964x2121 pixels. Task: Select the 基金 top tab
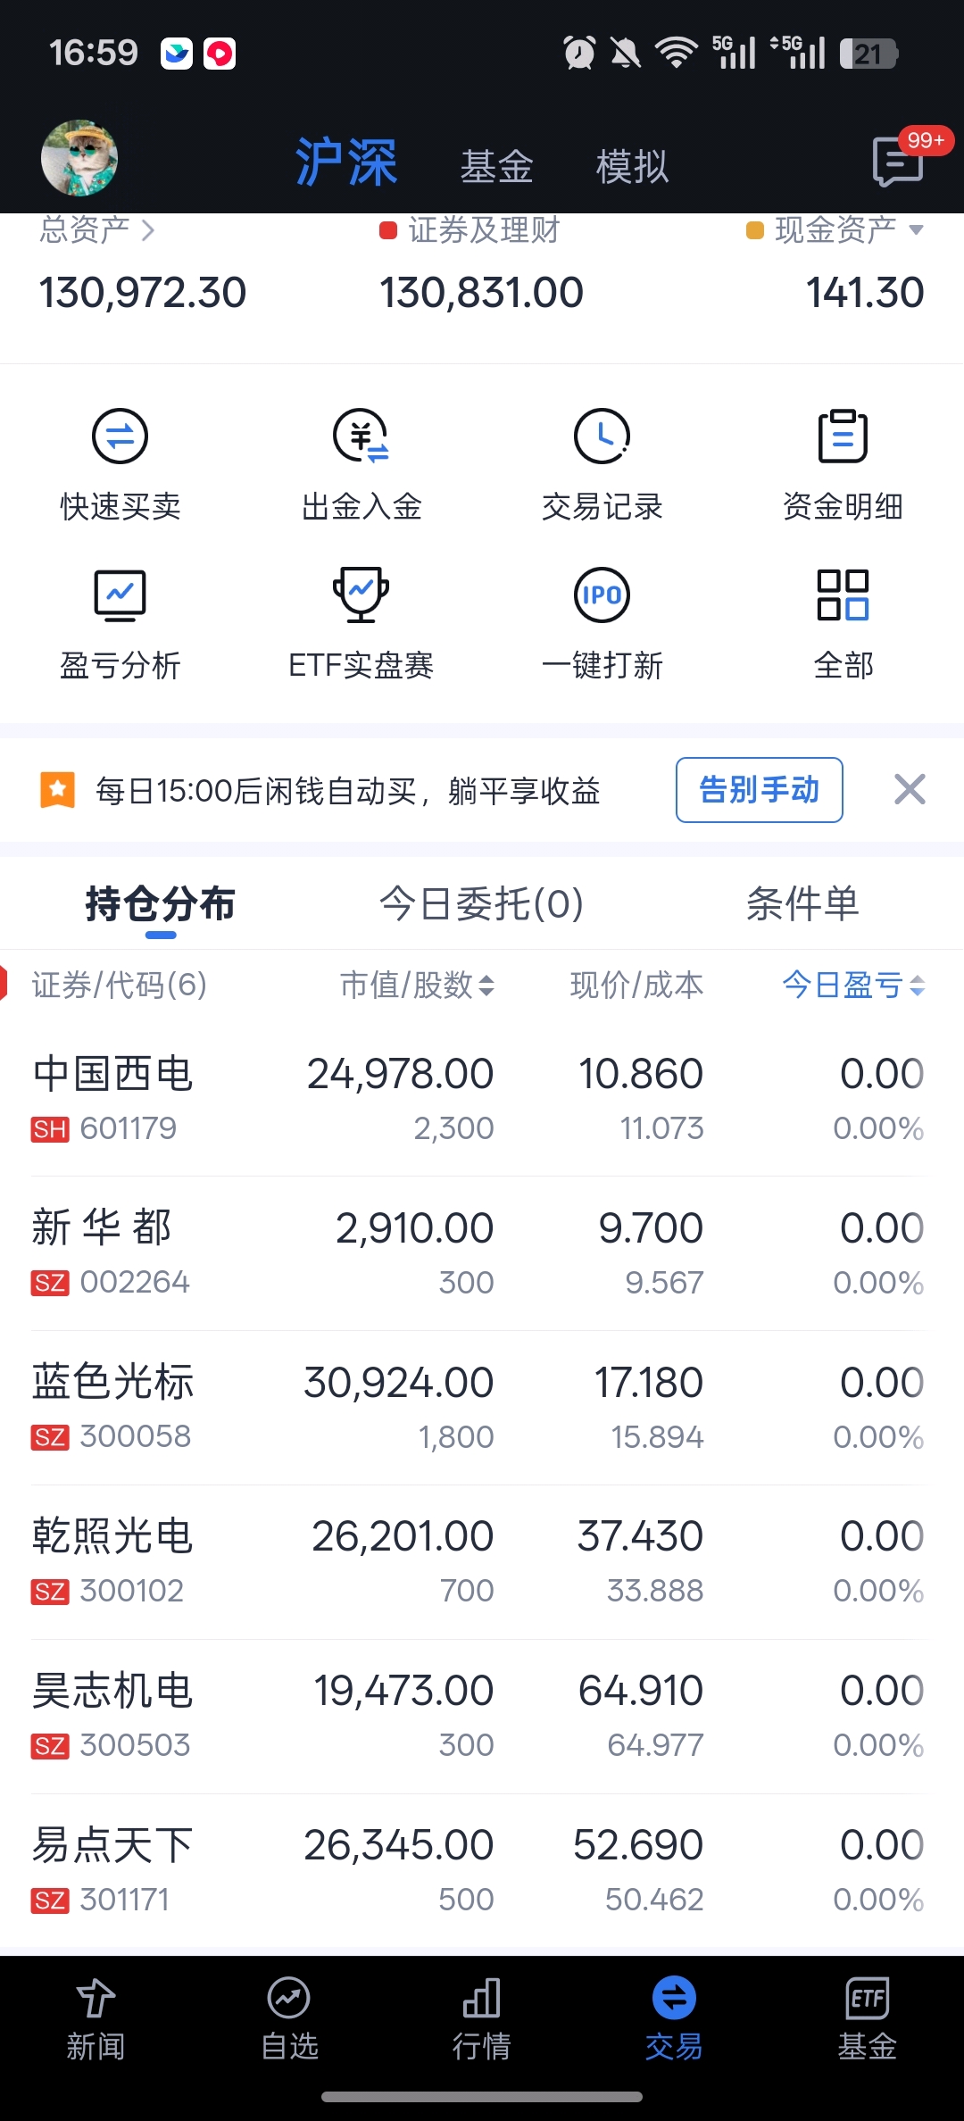[x=496, y=167]
